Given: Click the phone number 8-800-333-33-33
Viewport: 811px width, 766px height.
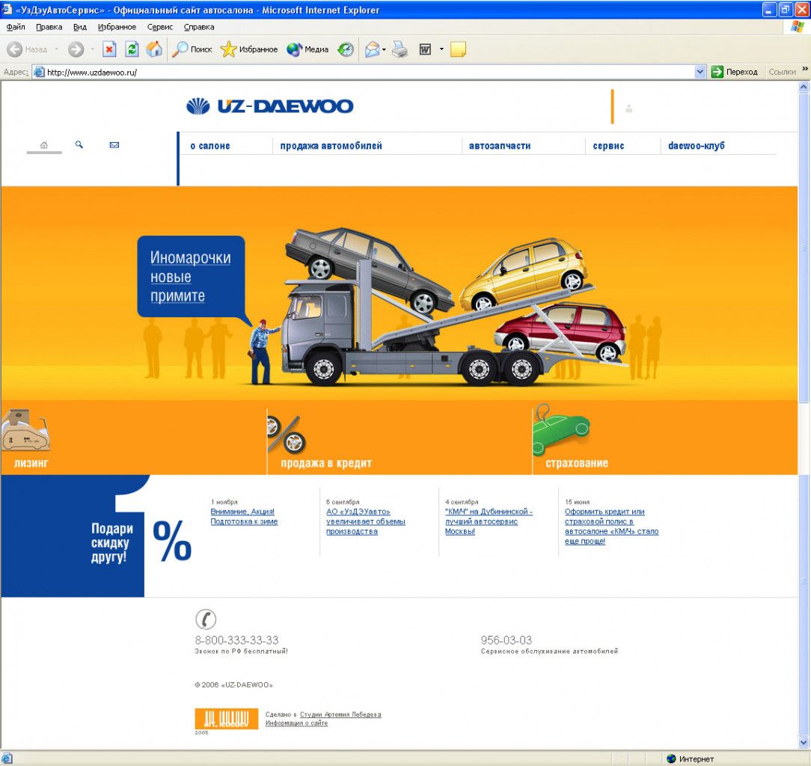Looking at the screenshot, I should click(236, 640).
